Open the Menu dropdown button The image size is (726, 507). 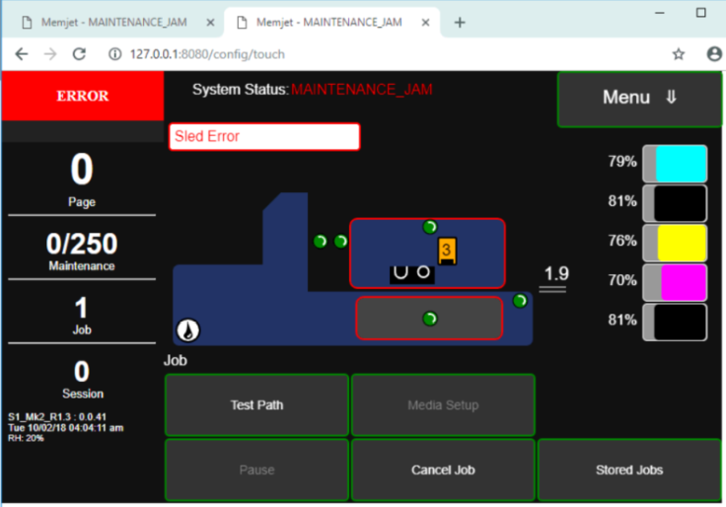tap(639, 99)
